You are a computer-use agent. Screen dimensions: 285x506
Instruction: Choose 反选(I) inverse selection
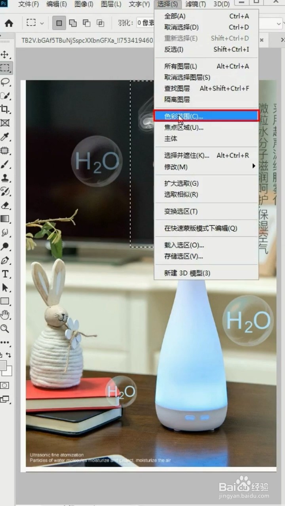206,49
